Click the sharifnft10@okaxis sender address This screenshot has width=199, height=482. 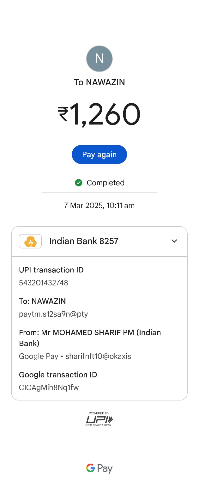coord(98,356)
